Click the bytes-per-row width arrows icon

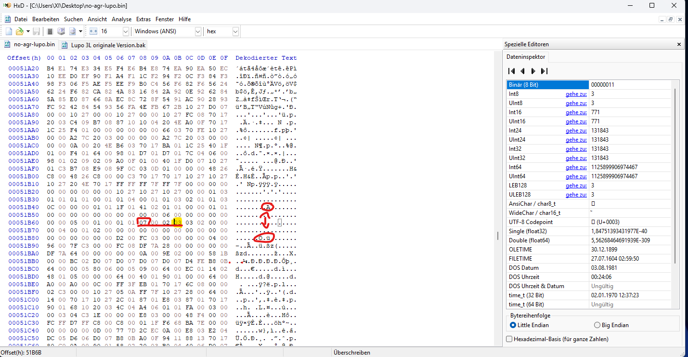coord(93,31)
